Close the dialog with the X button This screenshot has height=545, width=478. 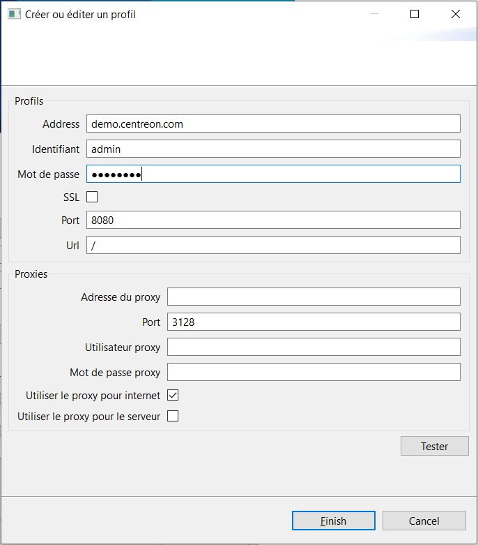click(455, 14)
